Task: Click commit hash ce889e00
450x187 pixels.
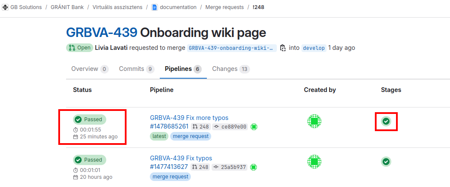Action: click(x=234, y=127)
